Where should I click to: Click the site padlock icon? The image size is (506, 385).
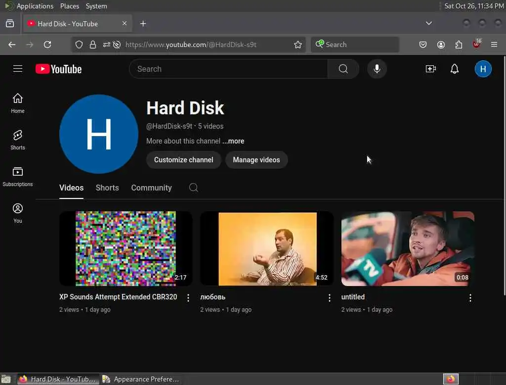pos(93,45)
